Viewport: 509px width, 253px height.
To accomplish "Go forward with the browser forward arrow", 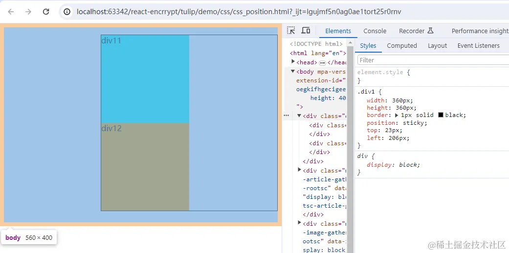I will (28, 12).
